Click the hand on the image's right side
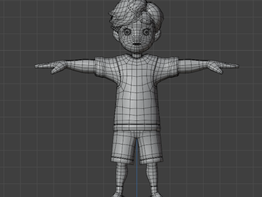This screenshot has width=262, height=197. pyautogui.click(x=223, y=67)
